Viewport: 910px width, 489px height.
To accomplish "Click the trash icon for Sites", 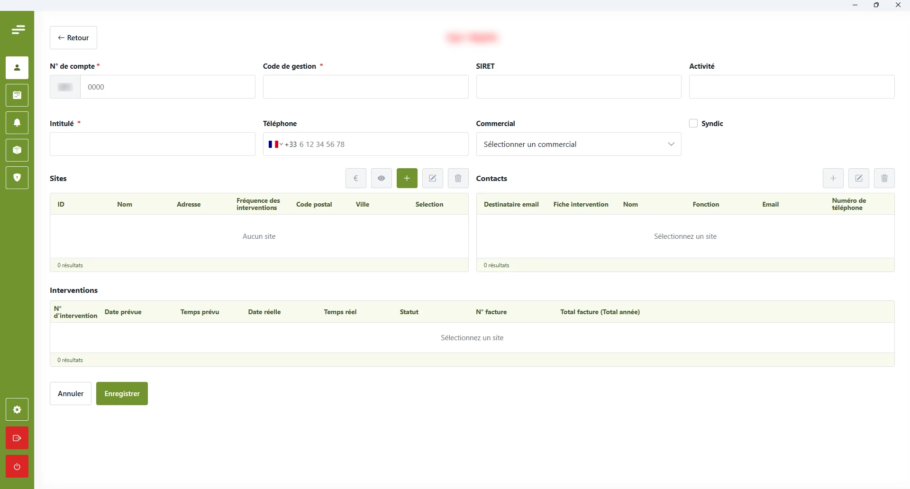I will click(x=458, y=178).
